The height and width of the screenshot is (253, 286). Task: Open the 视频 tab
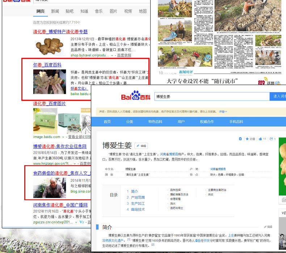pos(128,11)
